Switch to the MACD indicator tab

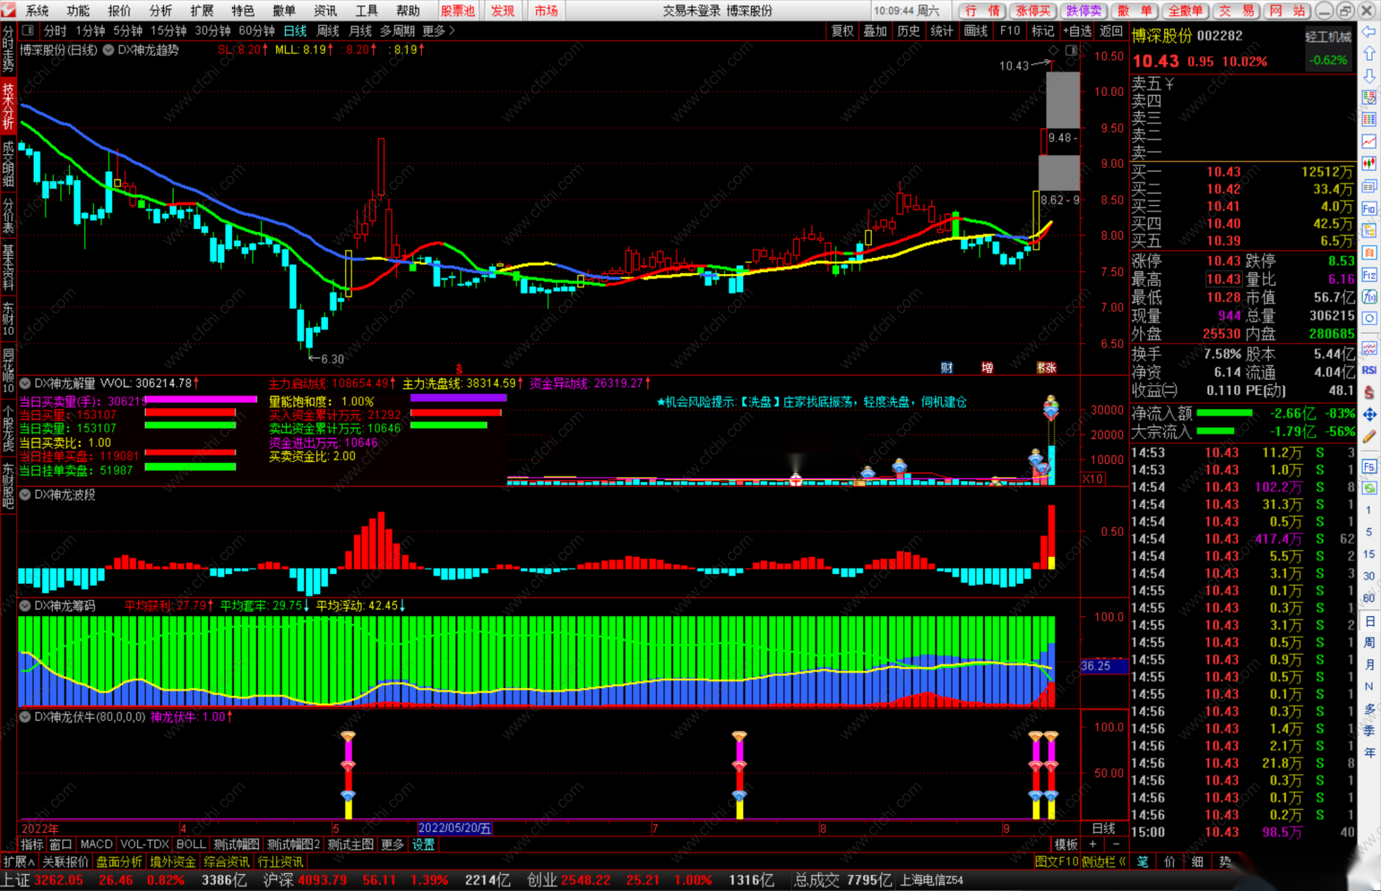click(x=96, y=844)
